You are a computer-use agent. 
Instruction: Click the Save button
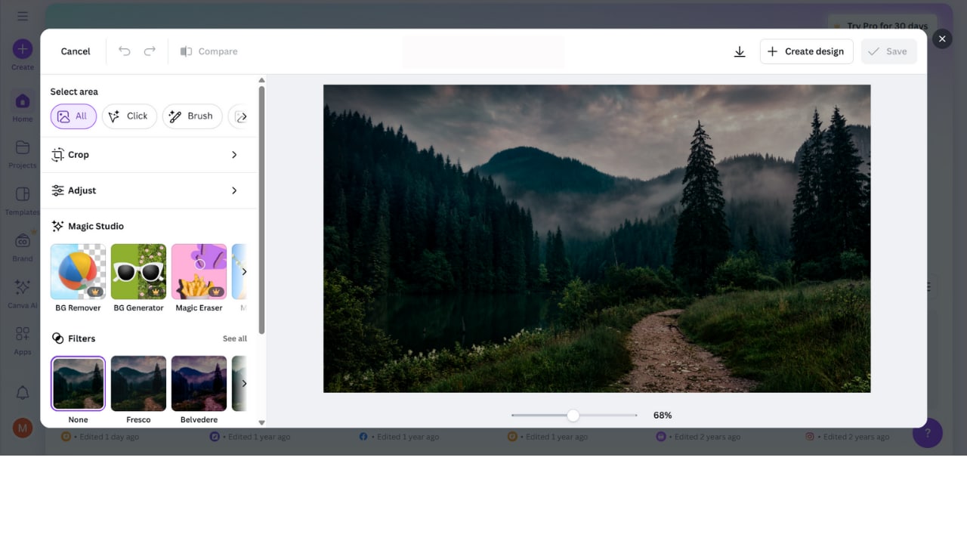click(x=888, y=51)
